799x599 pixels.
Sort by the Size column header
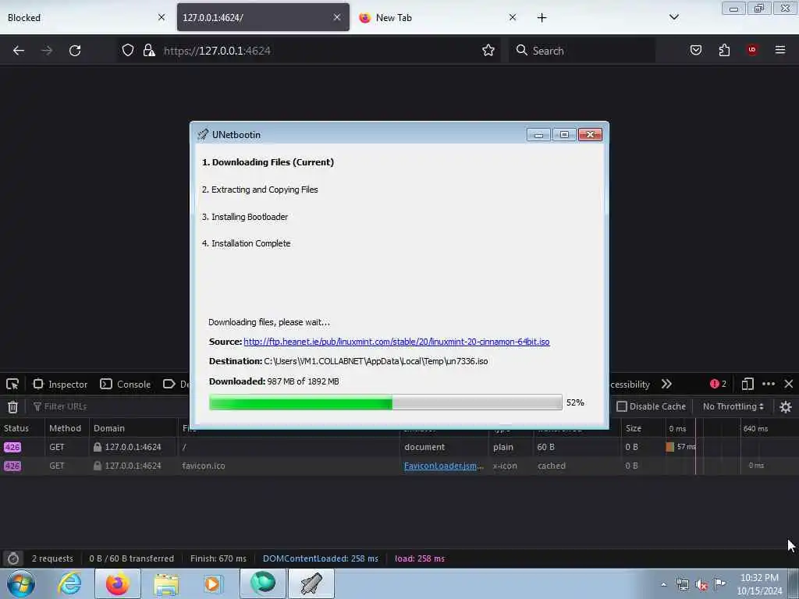coord(643,428)
